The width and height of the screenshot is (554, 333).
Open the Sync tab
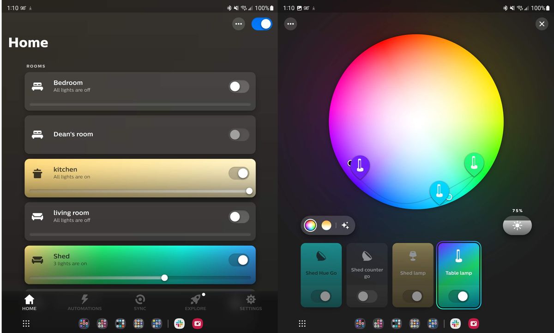(x=140, y=303)
